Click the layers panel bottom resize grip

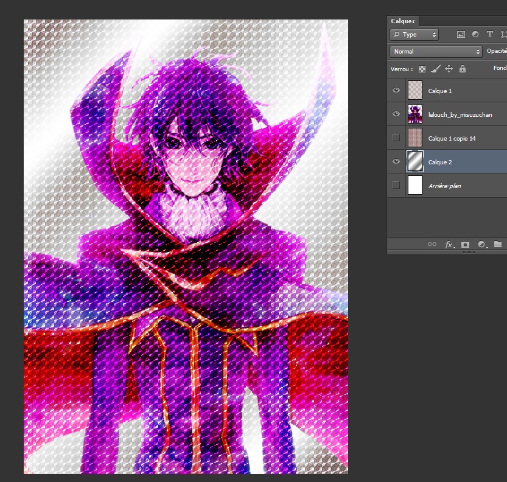click(x=469, y=252)
